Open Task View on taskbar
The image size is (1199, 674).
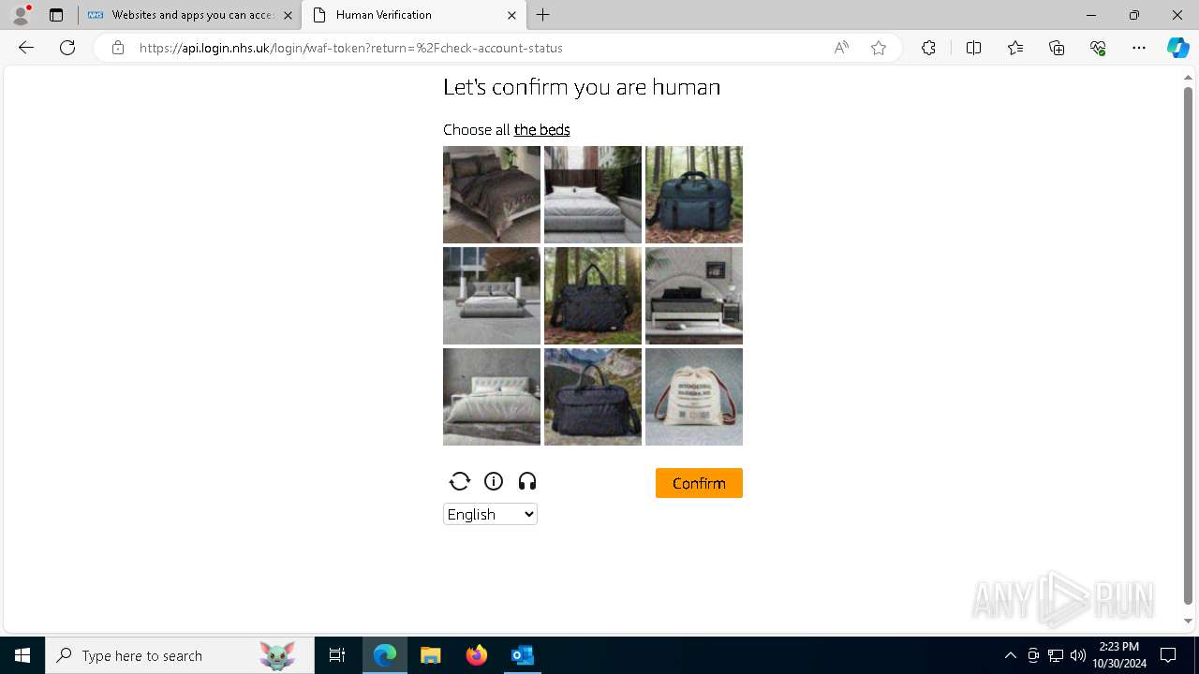tap(337, 655)
